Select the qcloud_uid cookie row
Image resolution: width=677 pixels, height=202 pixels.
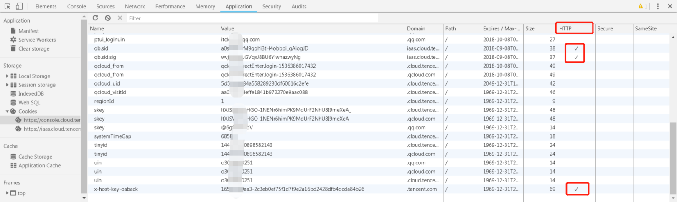click(x=379, y=83)
